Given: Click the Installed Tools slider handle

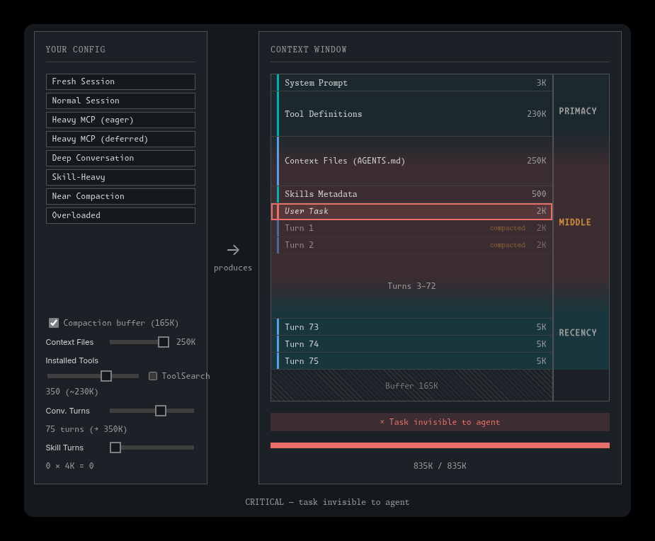Looking at the screenshot, I should pos(106,376).
